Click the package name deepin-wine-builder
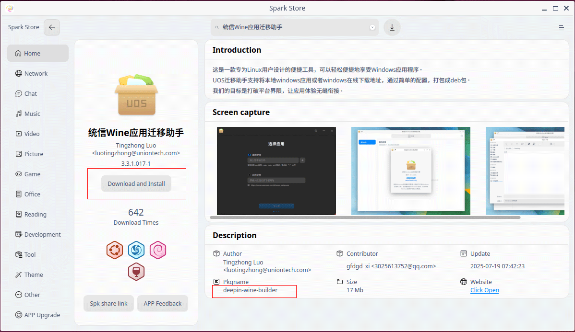 click(251, 290)
